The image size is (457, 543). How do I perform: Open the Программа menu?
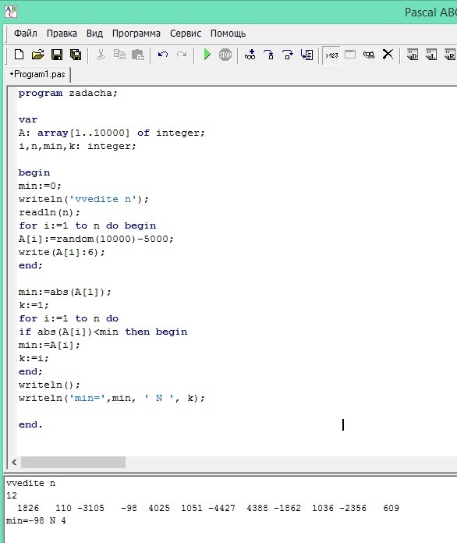click(x=136, y=34)
